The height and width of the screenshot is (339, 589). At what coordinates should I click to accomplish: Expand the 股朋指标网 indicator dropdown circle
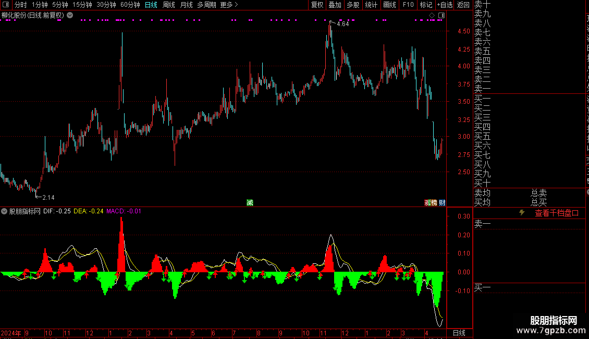pos(4,211)
